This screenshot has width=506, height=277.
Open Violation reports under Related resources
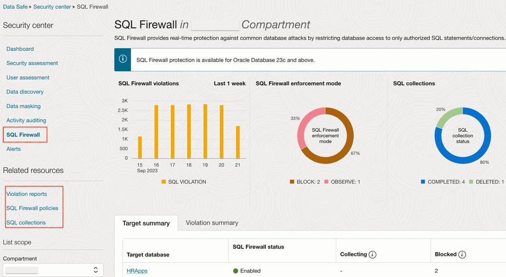click(26, 194)
